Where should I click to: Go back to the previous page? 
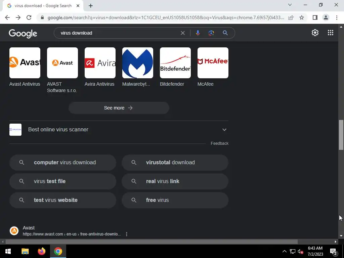pos(7,17)
